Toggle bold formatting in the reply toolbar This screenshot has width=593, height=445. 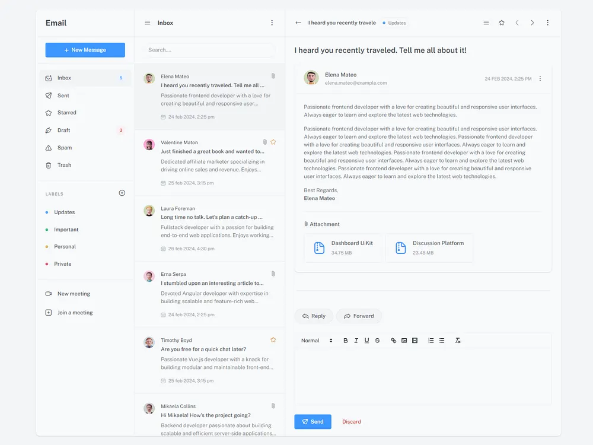point(346,340)
